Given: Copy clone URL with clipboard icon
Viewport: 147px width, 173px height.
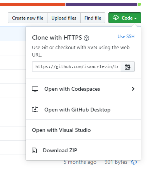Looking at the screenshot, I should click(x=128, y=67).
